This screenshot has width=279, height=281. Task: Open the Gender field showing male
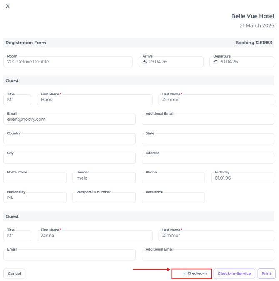click(104, 178)
